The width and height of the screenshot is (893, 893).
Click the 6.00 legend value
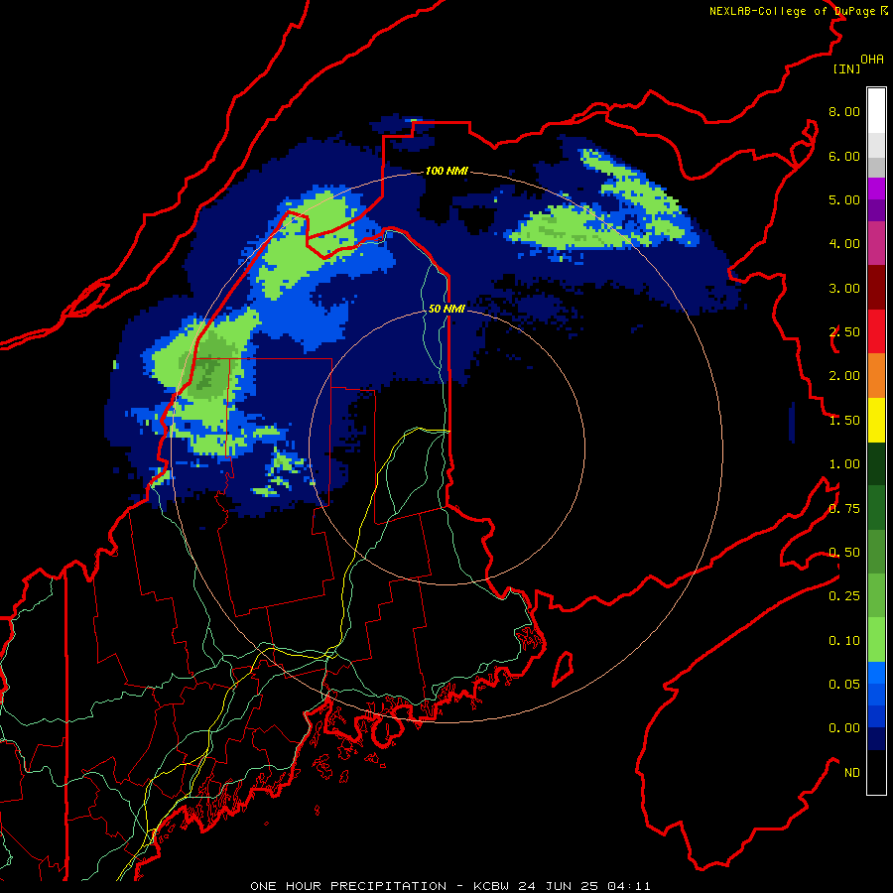[844, 156]
